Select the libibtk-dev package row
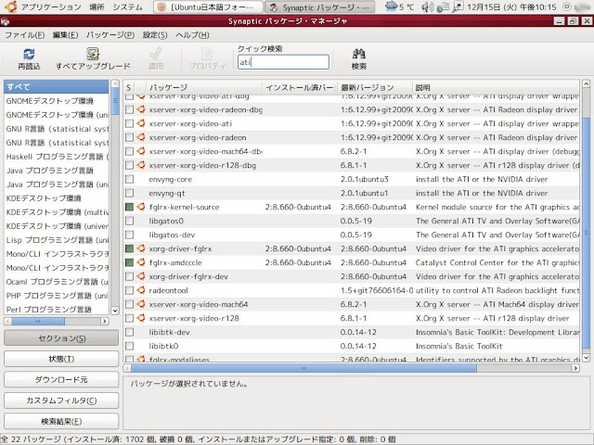594x445 pixels. (x=351, y=332)
